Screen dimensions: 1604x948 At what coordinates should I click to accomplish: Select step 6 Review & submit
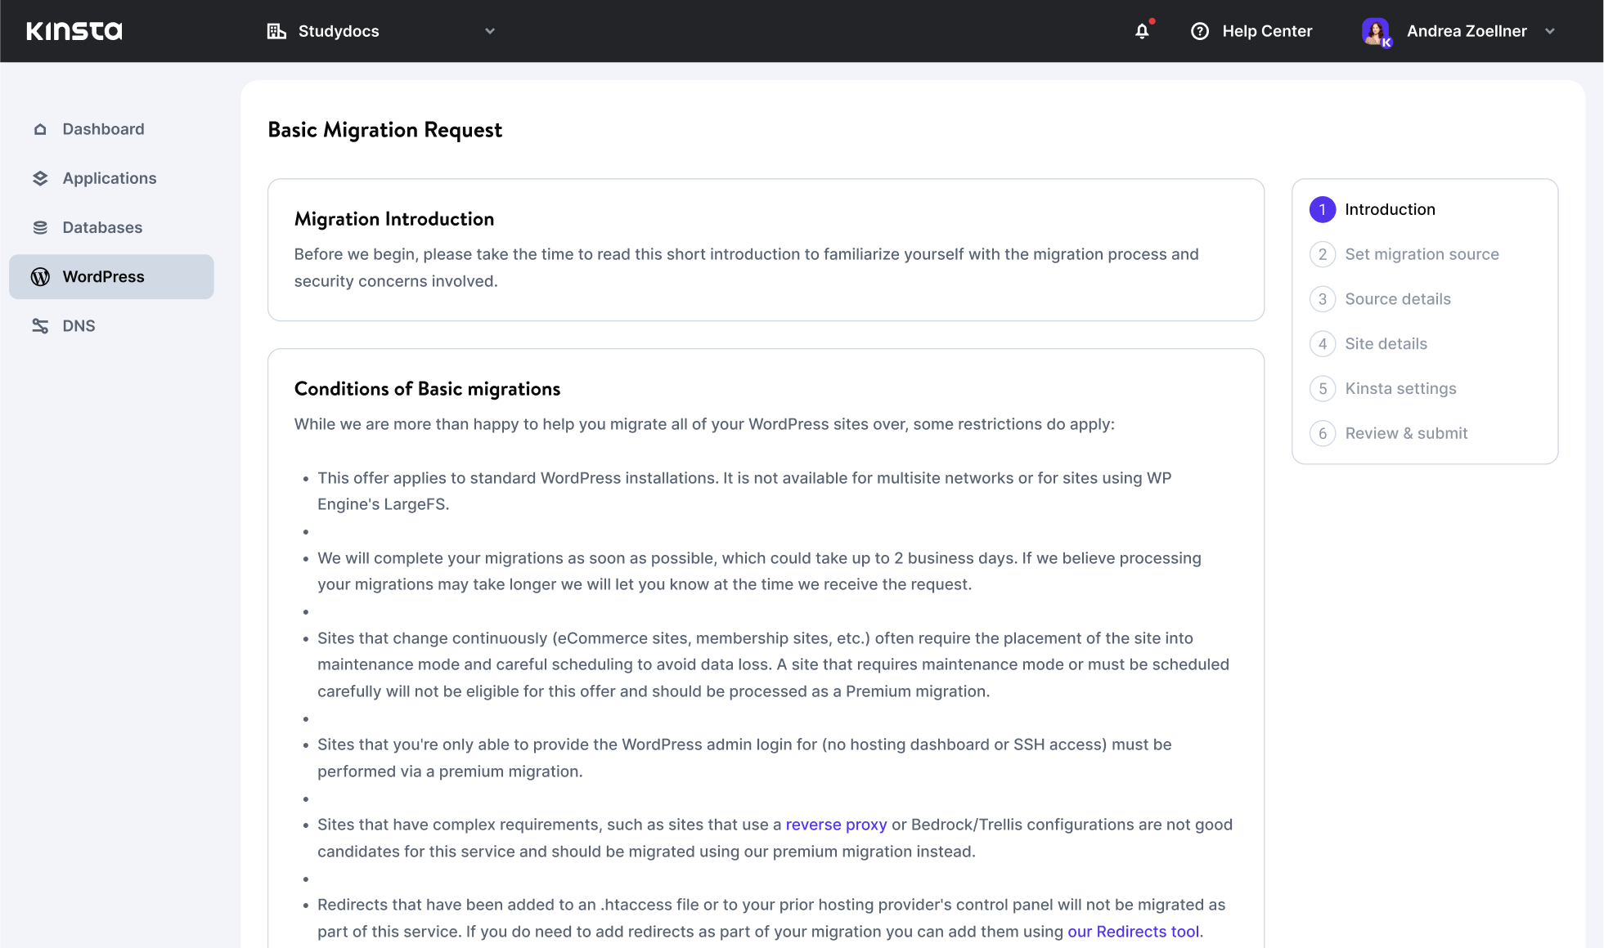(1405, 434)
